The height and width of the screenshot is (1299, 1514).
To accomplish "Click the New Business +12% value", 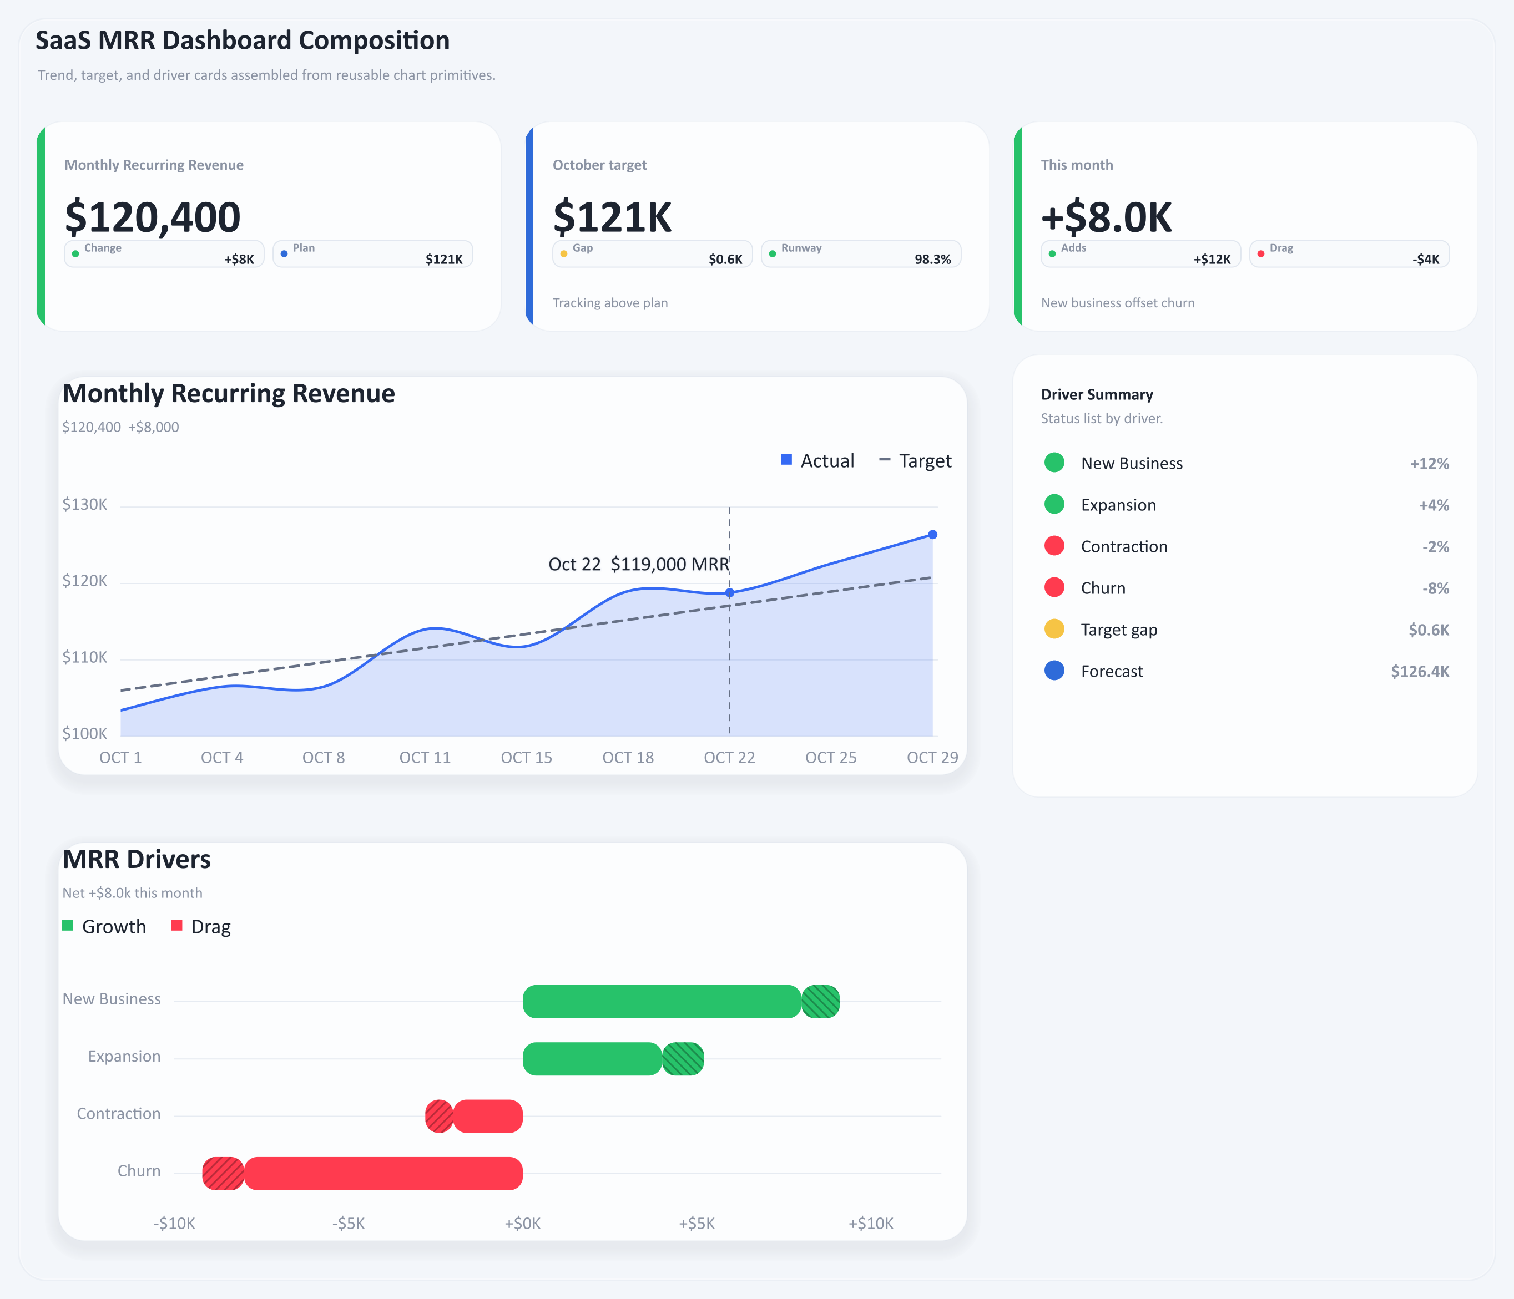I will tap(1429, 463).
